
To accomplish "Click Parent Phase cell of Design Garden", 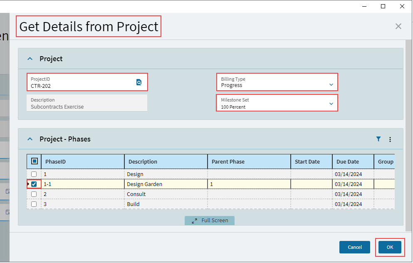I will tap(249, 184).
